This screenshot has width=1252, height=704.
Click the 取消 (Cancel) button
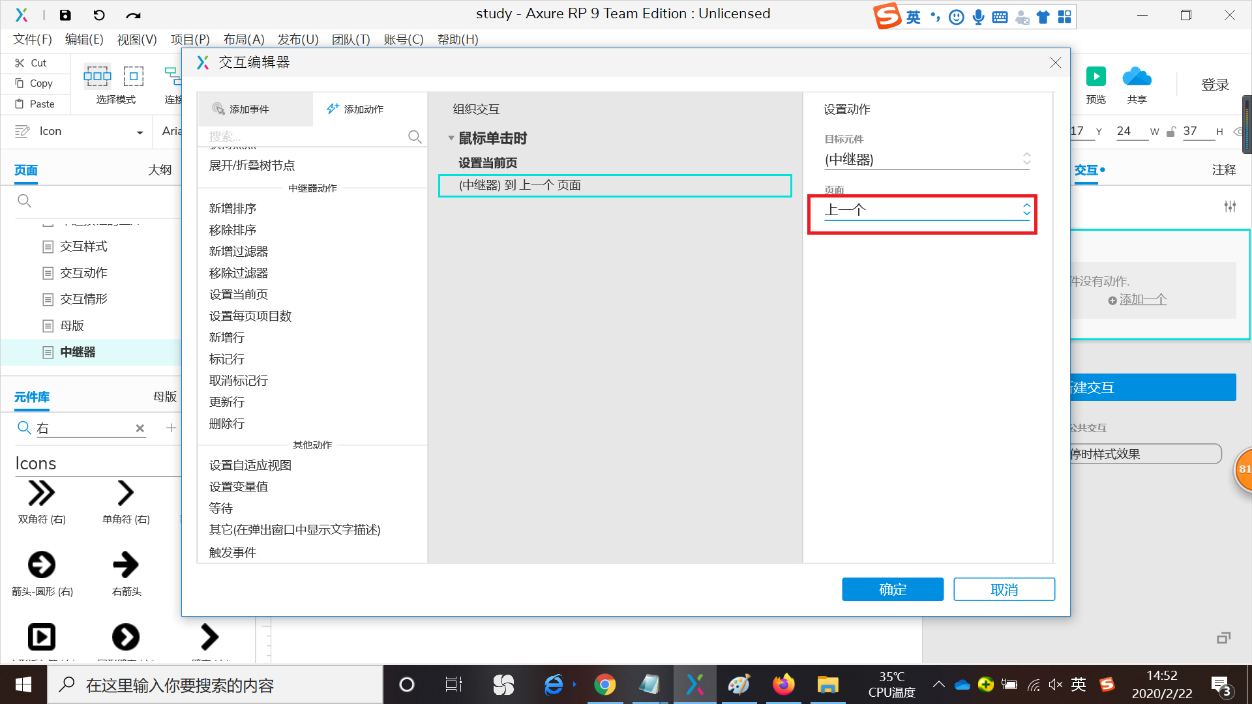click(1004, 590)
